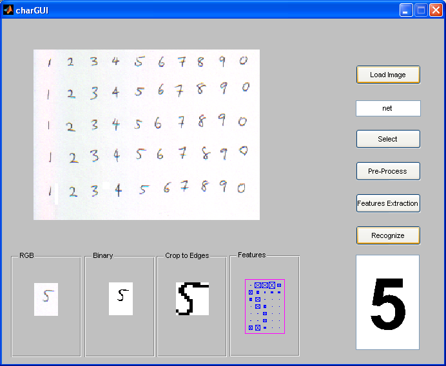Click the handwritten digits sheet image
Screen dimensions: 446x366
pos(146,134)
